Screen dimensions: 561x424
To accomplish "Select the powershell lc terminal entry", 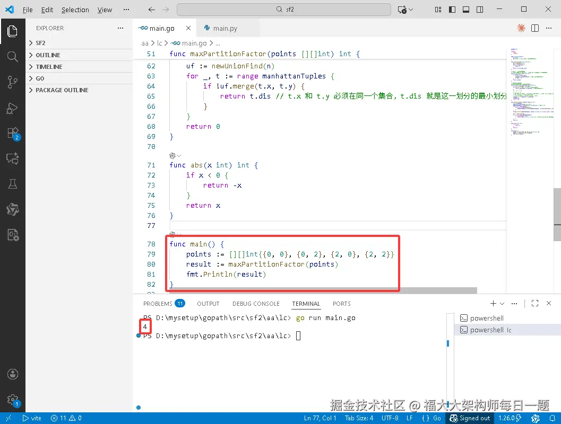I will tap(507, 330).
